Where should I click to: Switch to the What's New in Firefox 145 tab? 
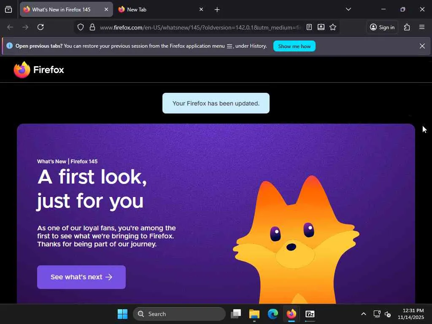tap(66, 9)
